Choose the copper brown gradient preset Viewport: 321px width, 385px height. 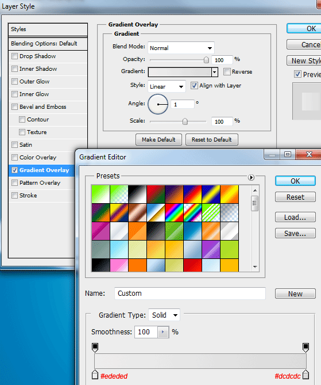tap(137, 212)
